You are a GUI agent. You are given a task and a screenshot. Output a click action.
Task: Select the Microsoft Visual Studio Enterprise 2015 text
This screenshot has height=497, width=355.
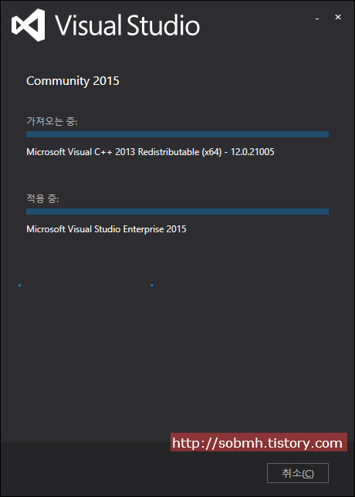click(106, 229)
